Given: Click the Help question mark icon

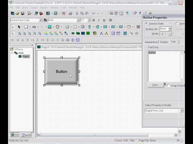Looking at the screenshot, I should click(x=140, y=13).
